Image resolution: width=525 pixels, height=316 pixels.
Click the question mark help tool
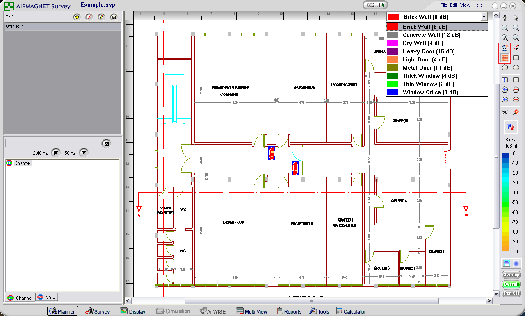[x=505, y=18]
